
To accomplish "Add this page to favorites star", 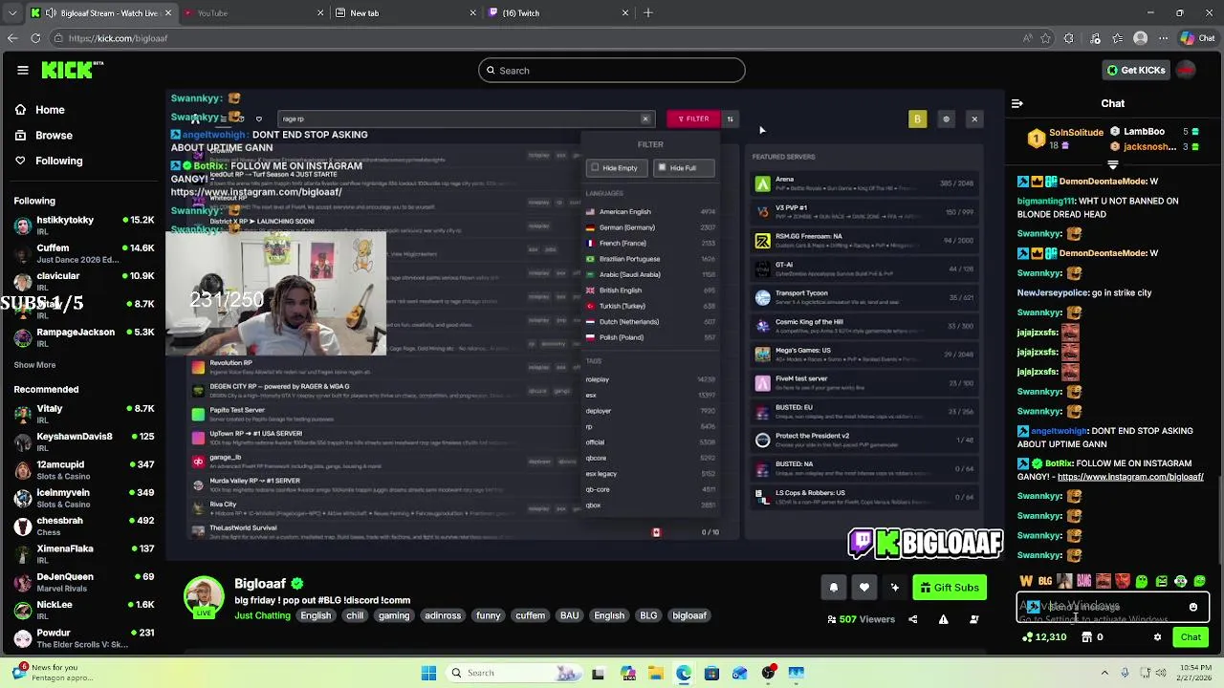I will [x=1046, y=38].
